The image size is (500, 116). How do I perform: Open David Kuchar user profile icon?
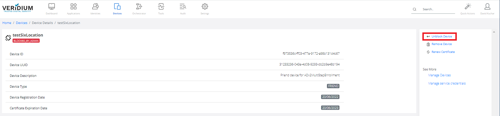coord(487,6)
